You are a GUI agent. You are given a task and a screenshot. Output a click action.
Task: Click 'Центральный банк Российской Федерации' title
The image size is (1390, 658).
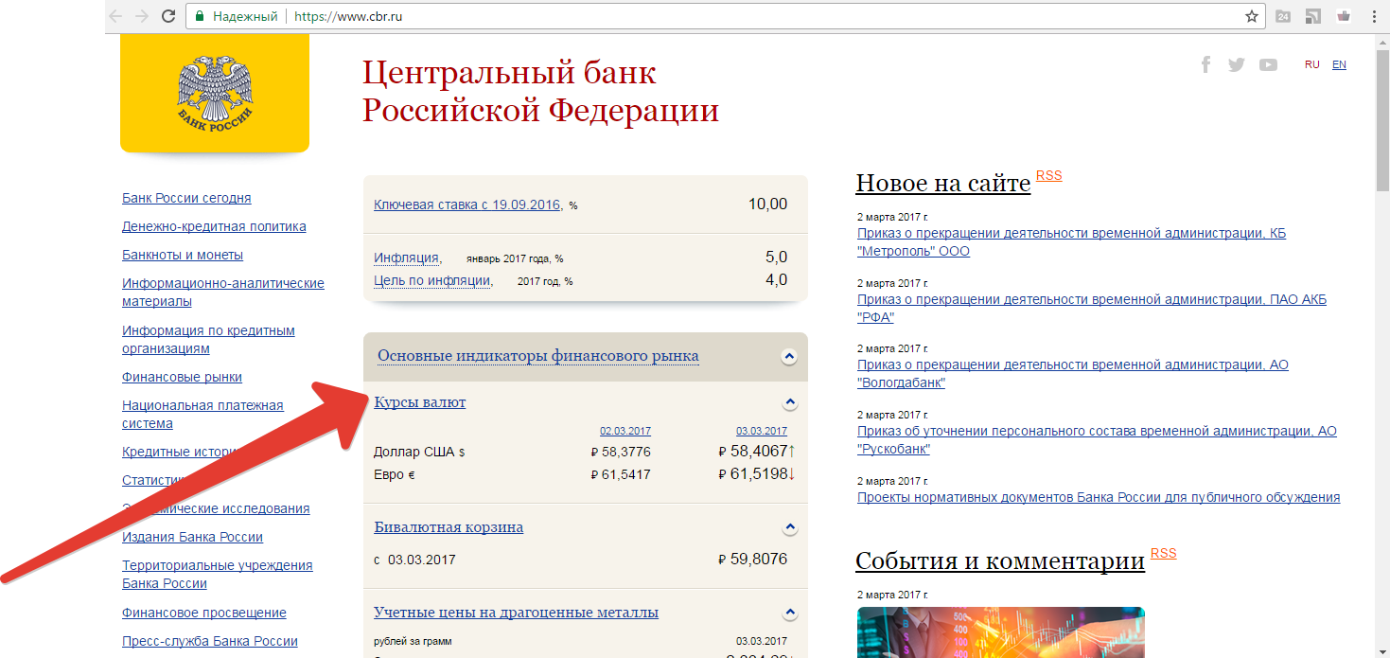[540, 92]
